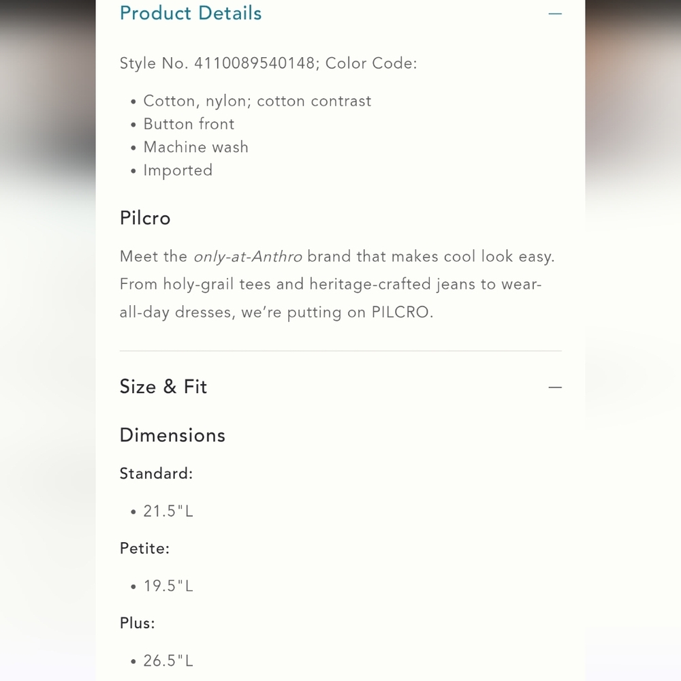Screen dimensions: 681x681
Task: Click the Pilcro brand heading
Action: pos(145,218)
